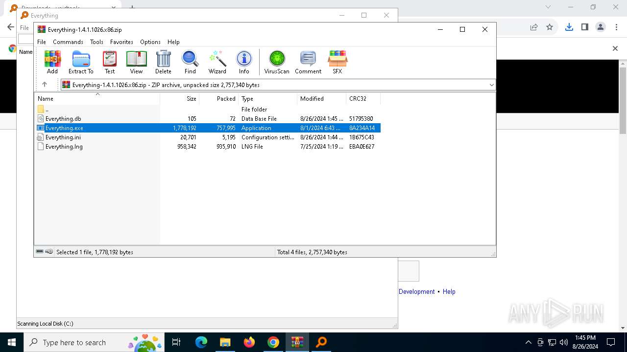Select the parent folder '..' row
This screenshot has width=627, height=352.
(208, 110)
